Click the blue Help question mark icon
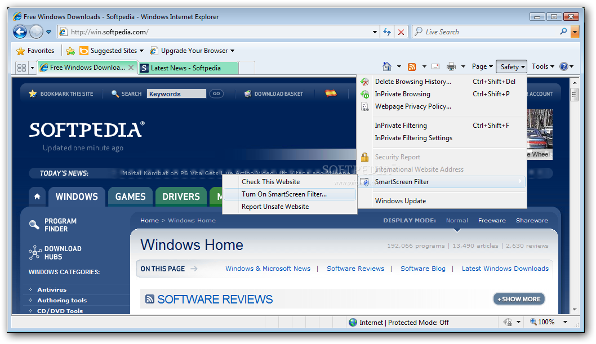This screenshot has height=344, width=596. [564, 66]
